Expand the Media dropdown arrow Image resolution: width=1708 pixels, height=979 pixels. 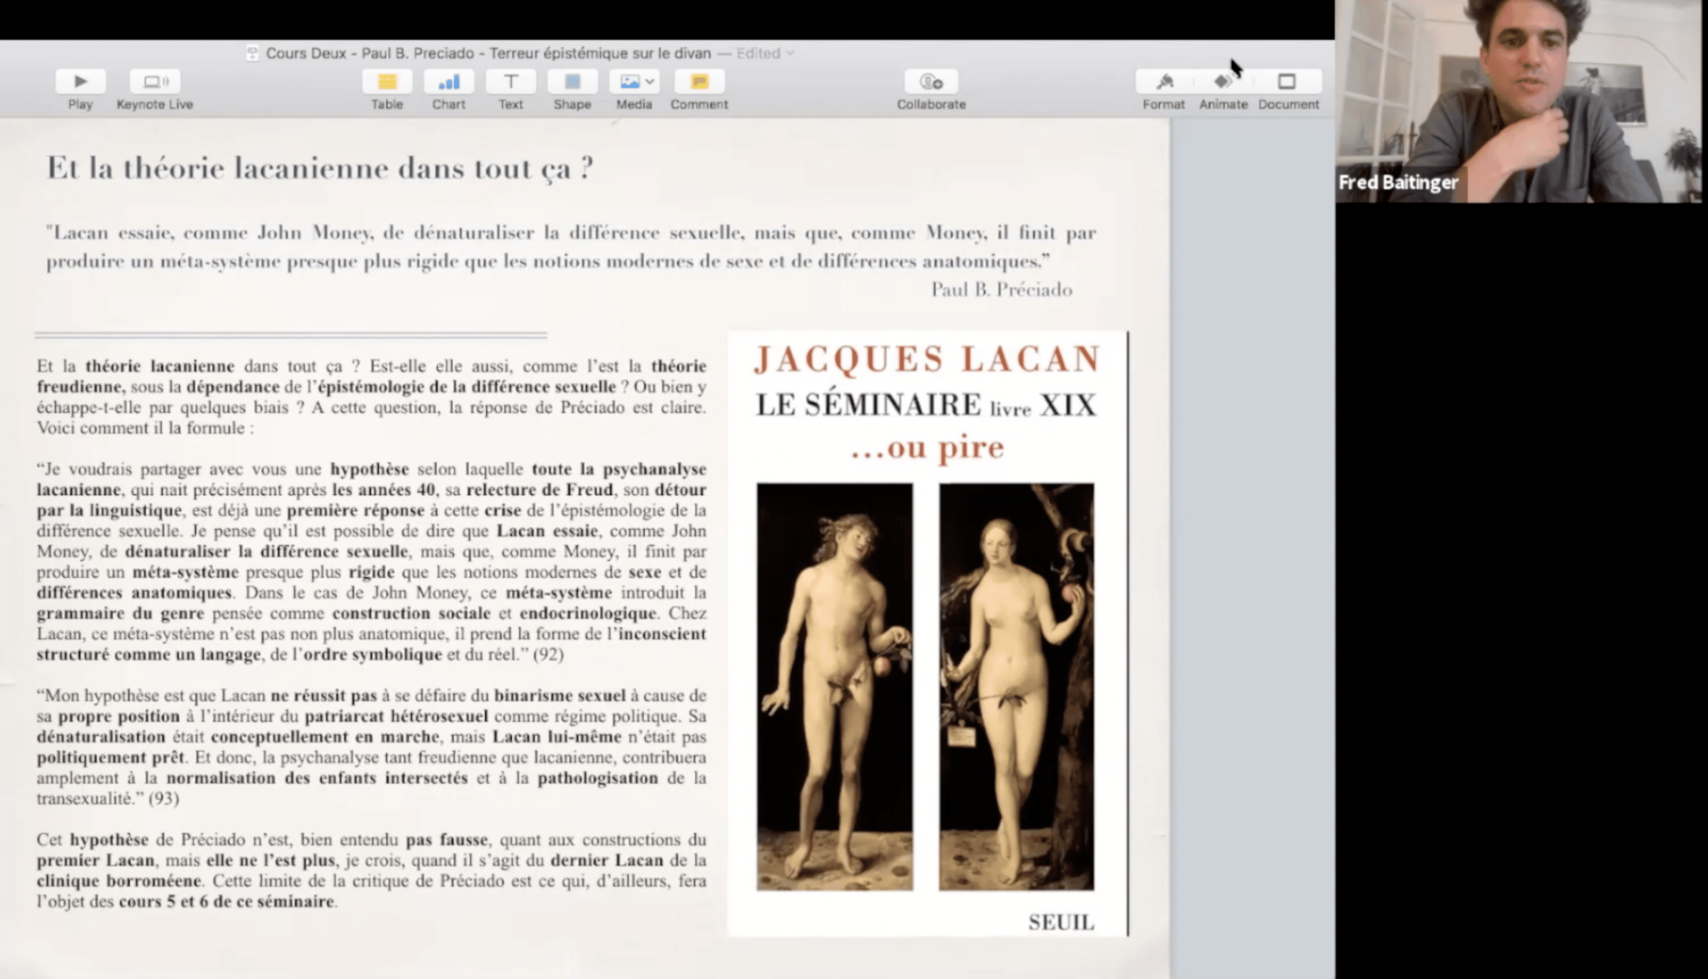coord(650,81)
